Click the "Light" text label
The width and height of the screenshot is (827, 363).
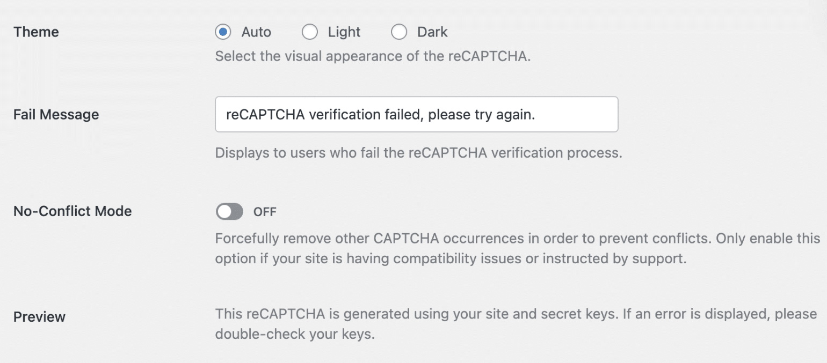(x=344, y=32)
